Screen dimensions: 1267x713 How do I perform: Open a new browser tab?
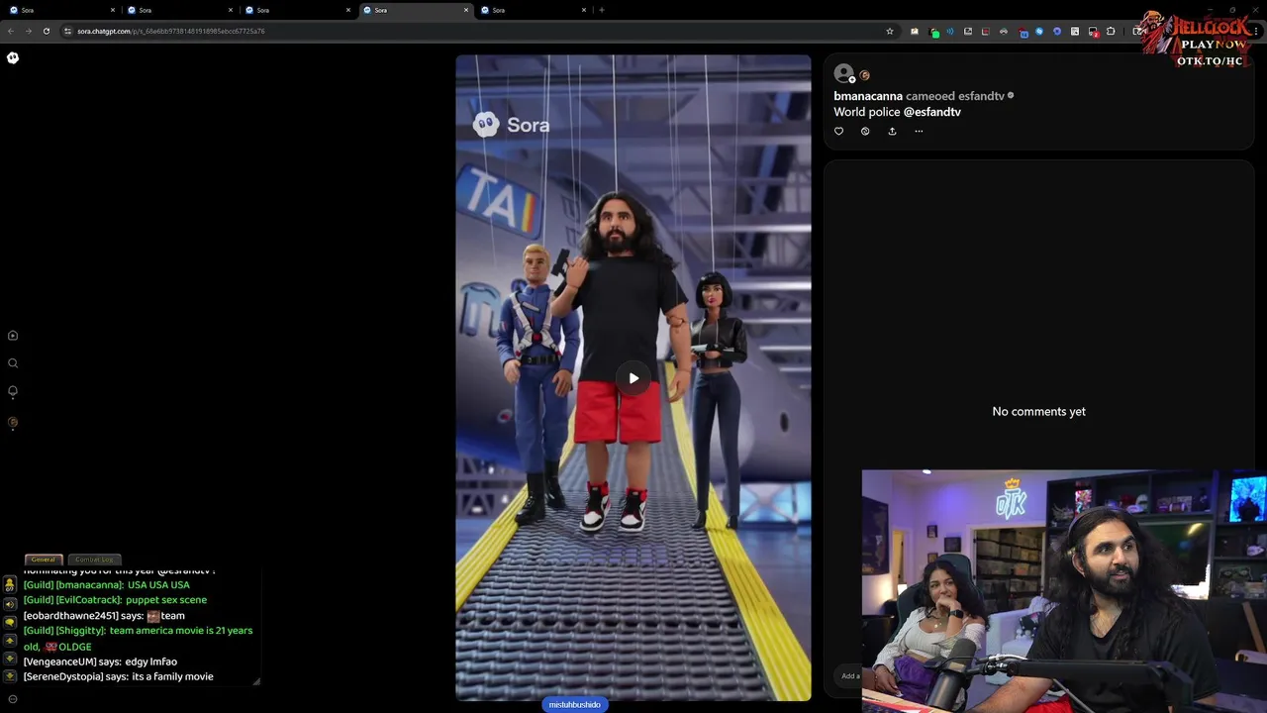(602, 10)
